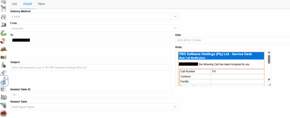Select the Detail tab
Image resolution: width=290 pixels, height=118 pixels.
[x=27, y=4]
